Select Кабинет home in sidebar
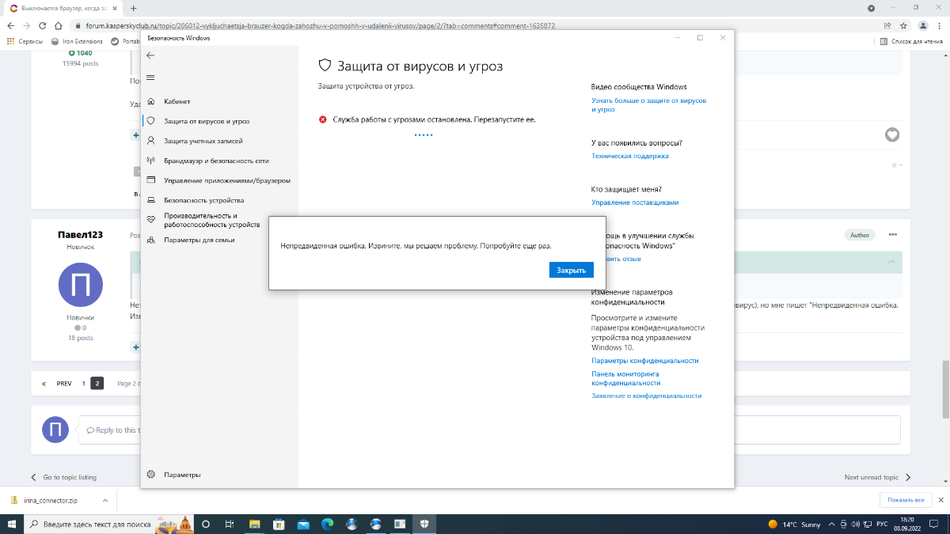This screenshot has width=950, height=534. tap(177, 101)
